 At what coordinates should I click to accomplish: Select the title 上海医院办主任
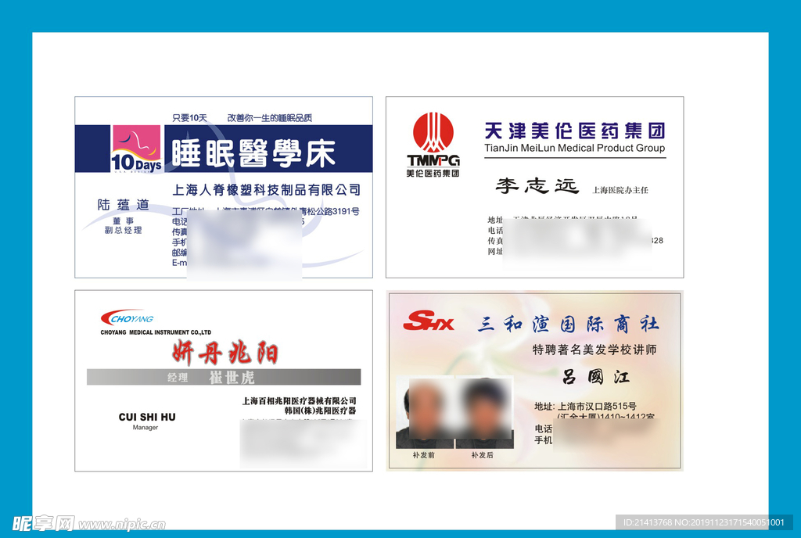pyautogui.click(x=620, y=190)
